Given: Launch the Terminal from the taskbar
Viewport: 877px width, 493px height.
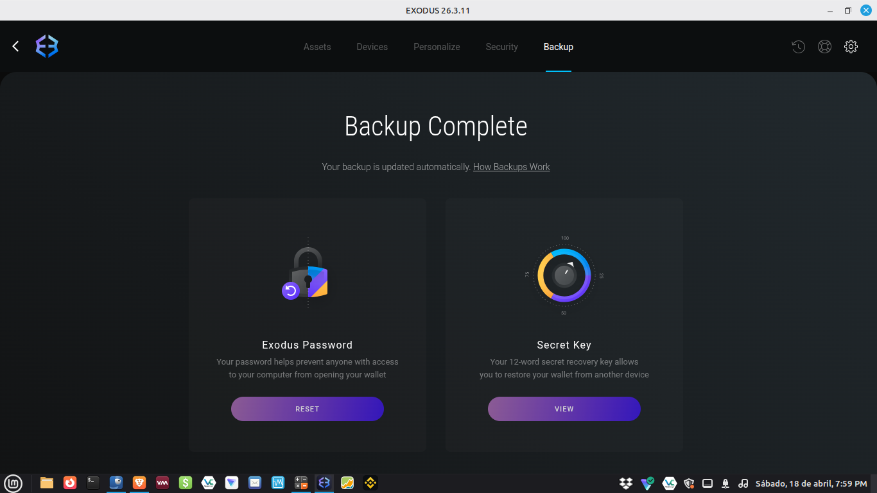Looking at the screenshot, I should coord(93,483).
